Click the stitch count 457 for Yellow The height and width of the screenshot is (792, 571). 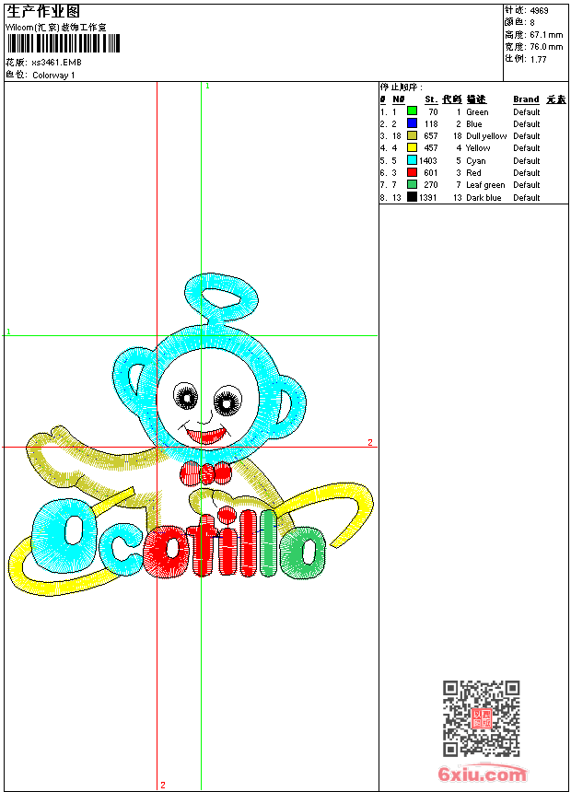tap(430, 148)
